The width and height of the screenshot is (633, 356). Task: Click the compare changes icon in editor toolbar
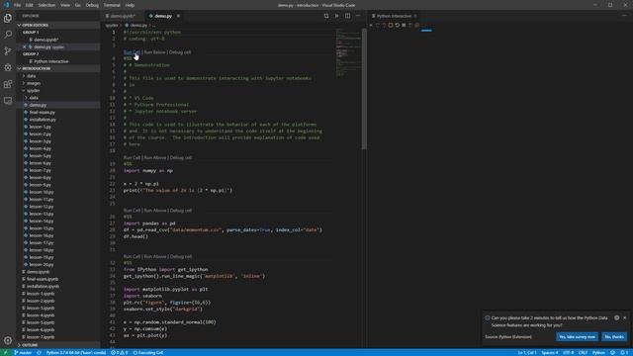pos(326,16)
